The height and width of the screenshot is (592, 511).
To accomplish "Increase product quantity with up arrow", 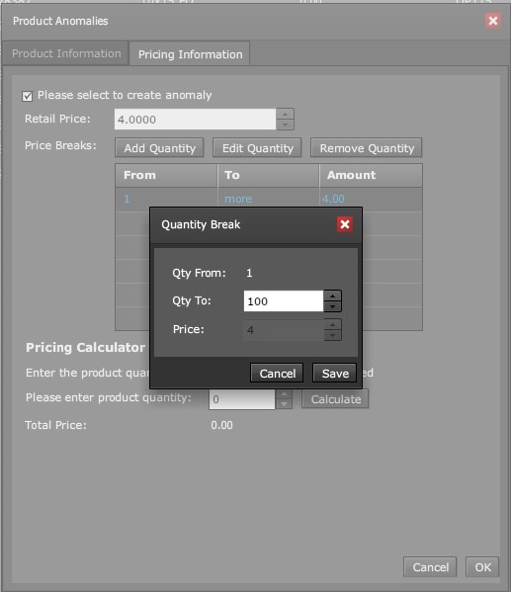I will (284, 394).
